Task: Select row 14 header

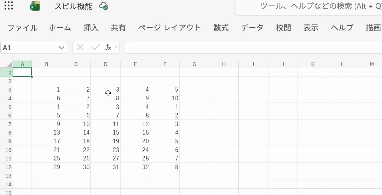Action: coord(7,184)
